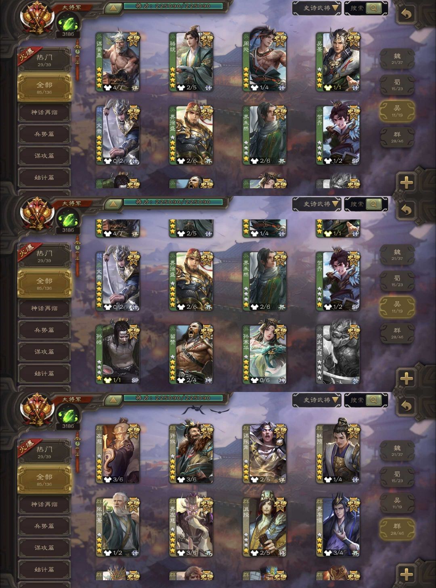Image resolution: width=436 pixels, height=588 pixels.
Task: Toggle the highlighted 群 faction filter
Action: [x=397, y=529]
